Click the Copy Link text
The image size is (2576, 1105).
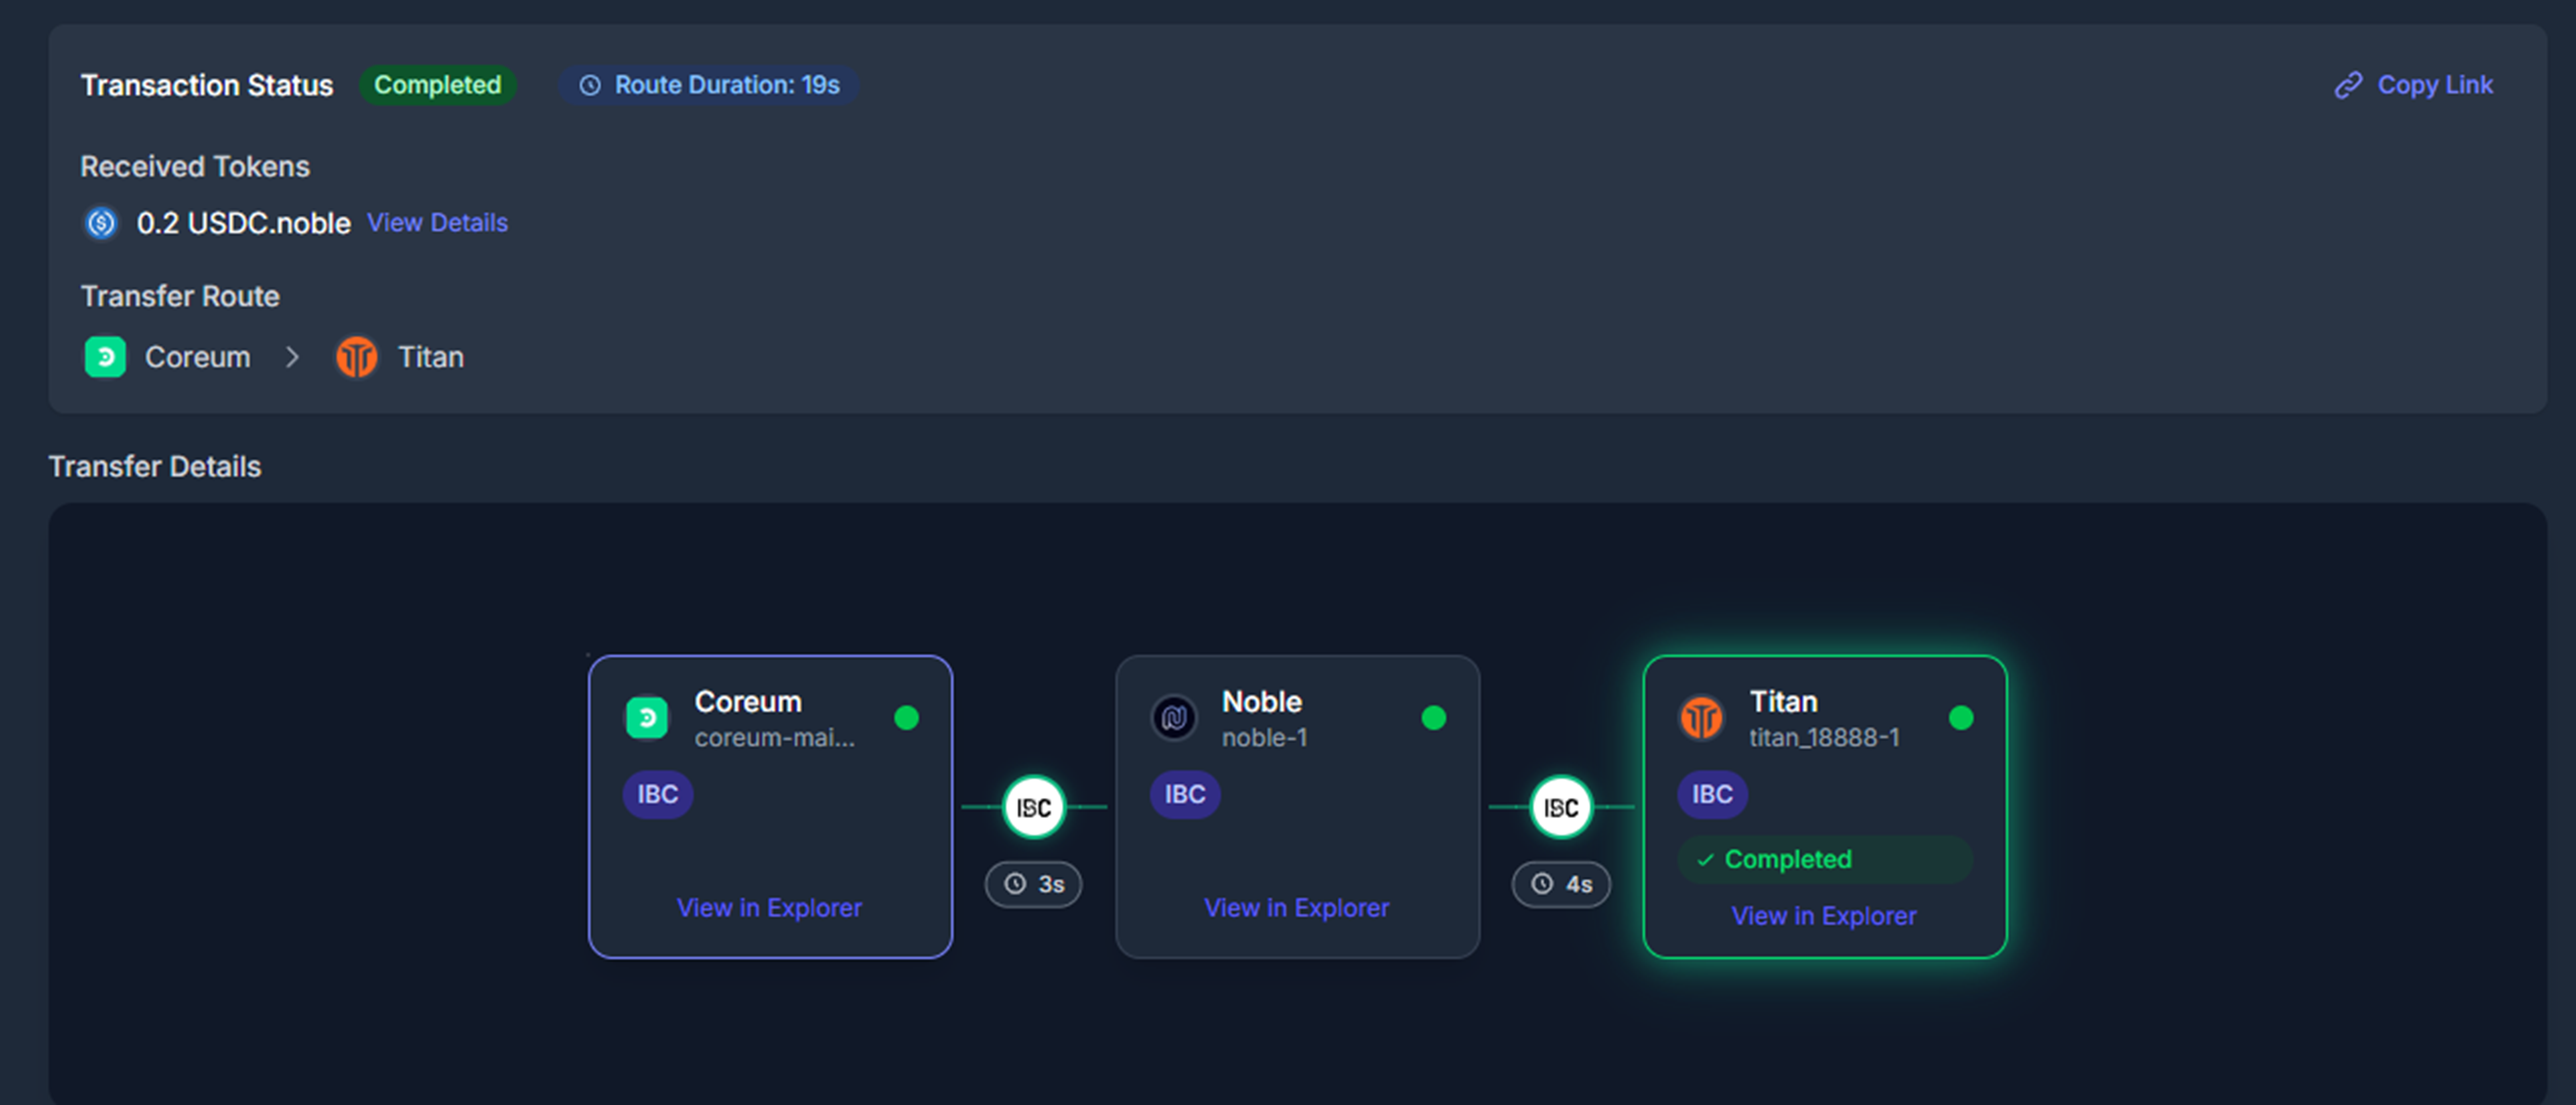(2434, 85)
